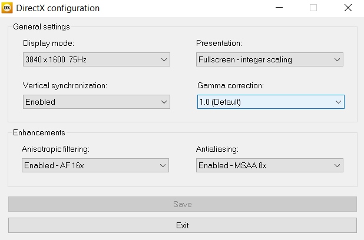Click the grayed-out maximize window button
This screenshot has width=364, height=240.
pyautogui.click(x=313, y=8)
